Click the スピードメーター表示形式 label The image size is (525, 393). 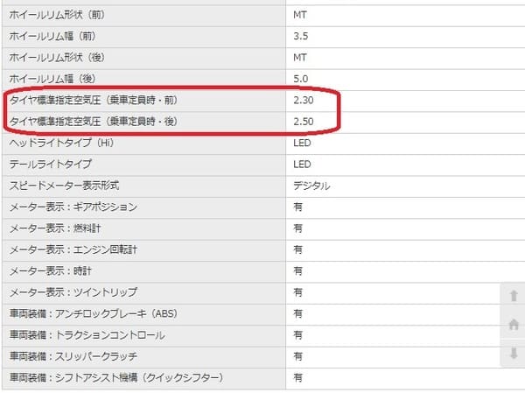pyautogui.click(x=64, y=186)
